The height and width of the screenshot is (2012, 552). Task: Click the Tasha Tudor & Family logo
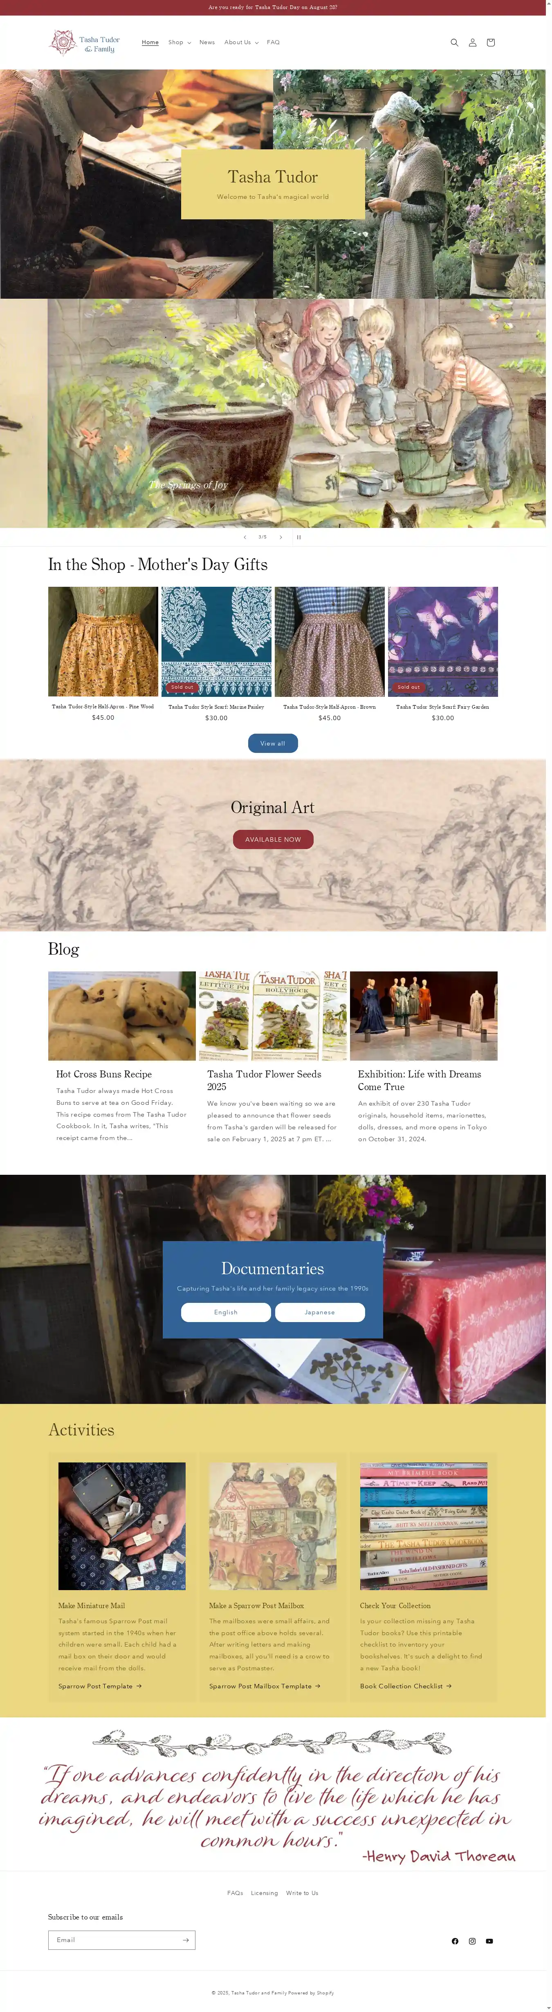(x=85, y=43)
